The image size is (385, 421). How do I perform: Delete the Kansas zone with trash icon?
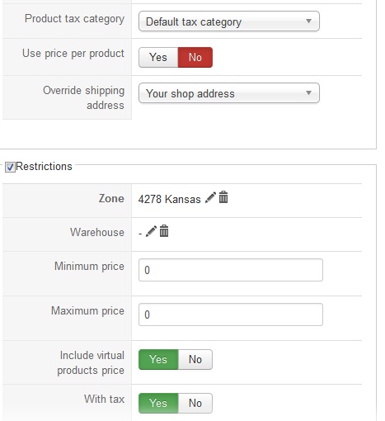tap(223, 197)
